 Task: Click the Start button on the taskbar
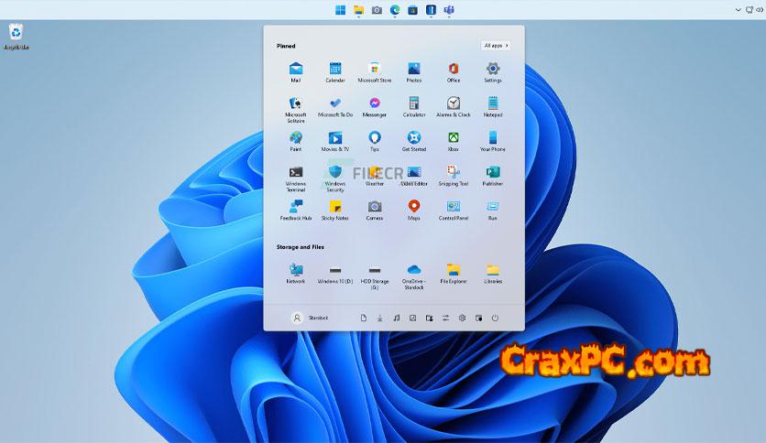tap(340, 10)
